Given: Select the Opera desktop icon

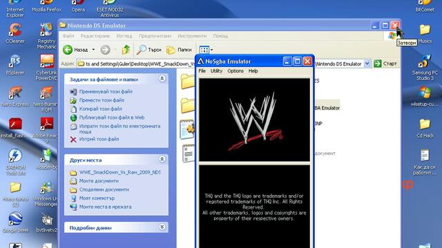Looking at the screenshot, I should click(x=78, y=6).
